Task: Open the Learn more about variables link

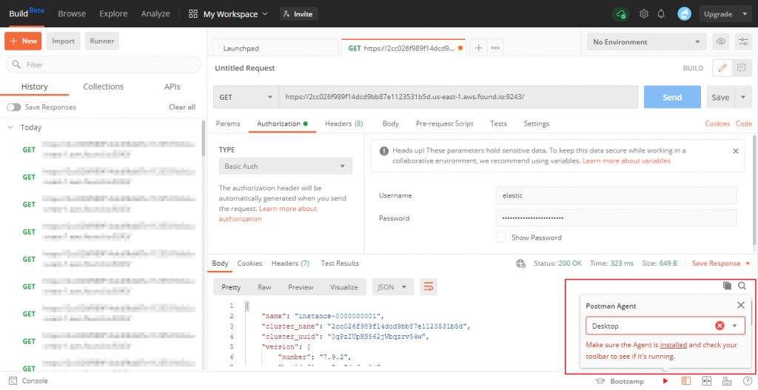Action: [x=626, y=161]
